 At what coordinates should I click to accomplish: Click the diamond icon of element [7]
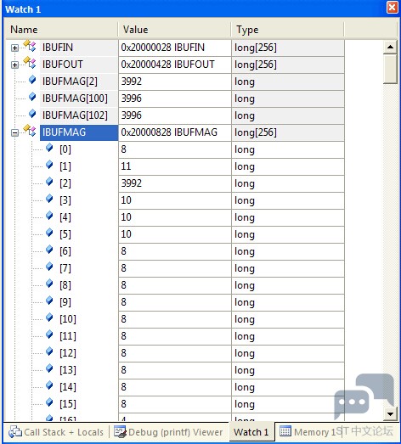click(49, 267)
